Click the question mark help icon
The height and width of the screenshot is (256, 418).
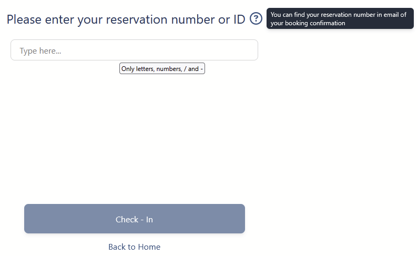pyautogui.click(x=256, y=19)
